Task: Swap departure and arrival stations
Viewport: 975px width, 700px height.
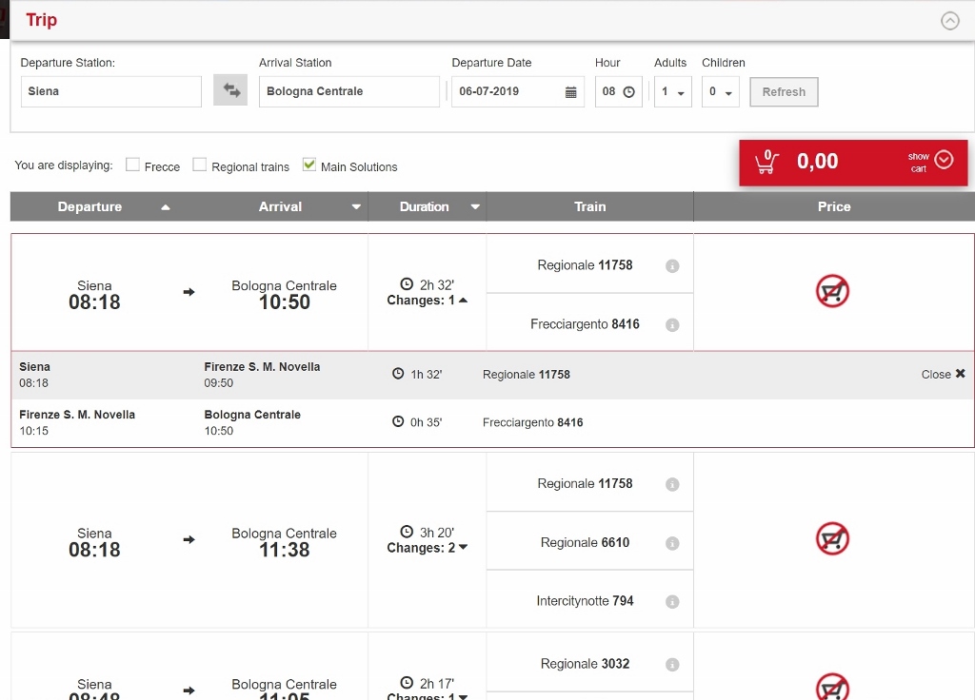Action: (x=230, y=91)
